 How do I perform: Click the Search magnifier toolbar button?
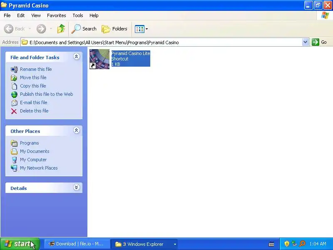point(84,29)
